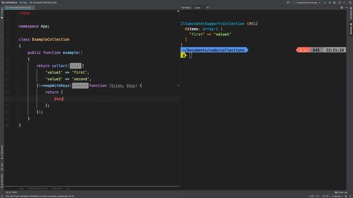The width and height of the screenshot is (353, 198).
Task: Click the example() function name in editor
Action: [71, 53]
